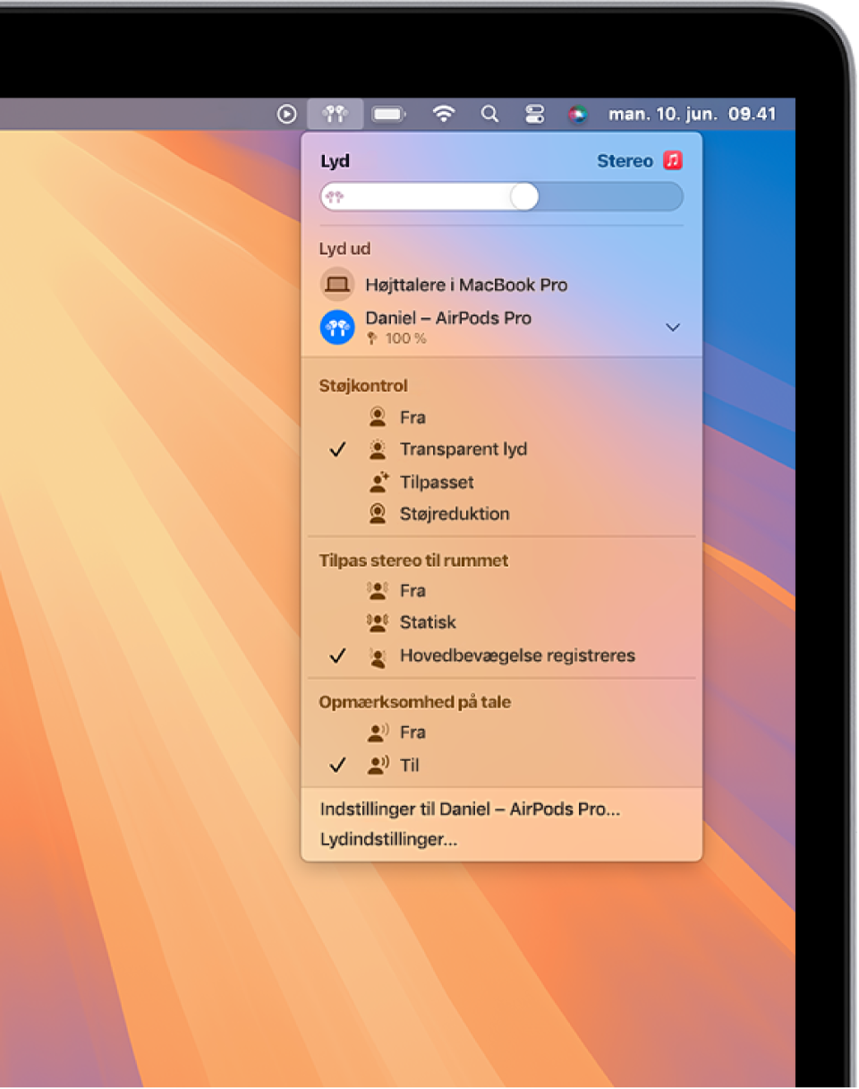The height and width of the screenshot is (1089, 859).
Task: Launch Siri from the menu bar
Action: coord(578,114)
